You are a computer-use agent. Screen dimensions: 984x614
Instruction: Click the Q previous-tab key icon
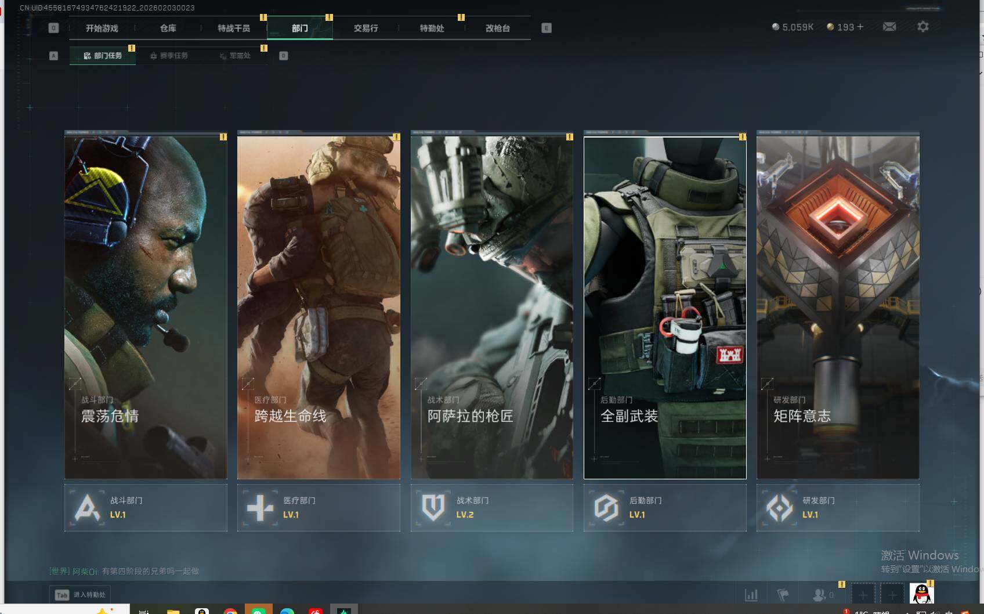click(x=53, y=28)
